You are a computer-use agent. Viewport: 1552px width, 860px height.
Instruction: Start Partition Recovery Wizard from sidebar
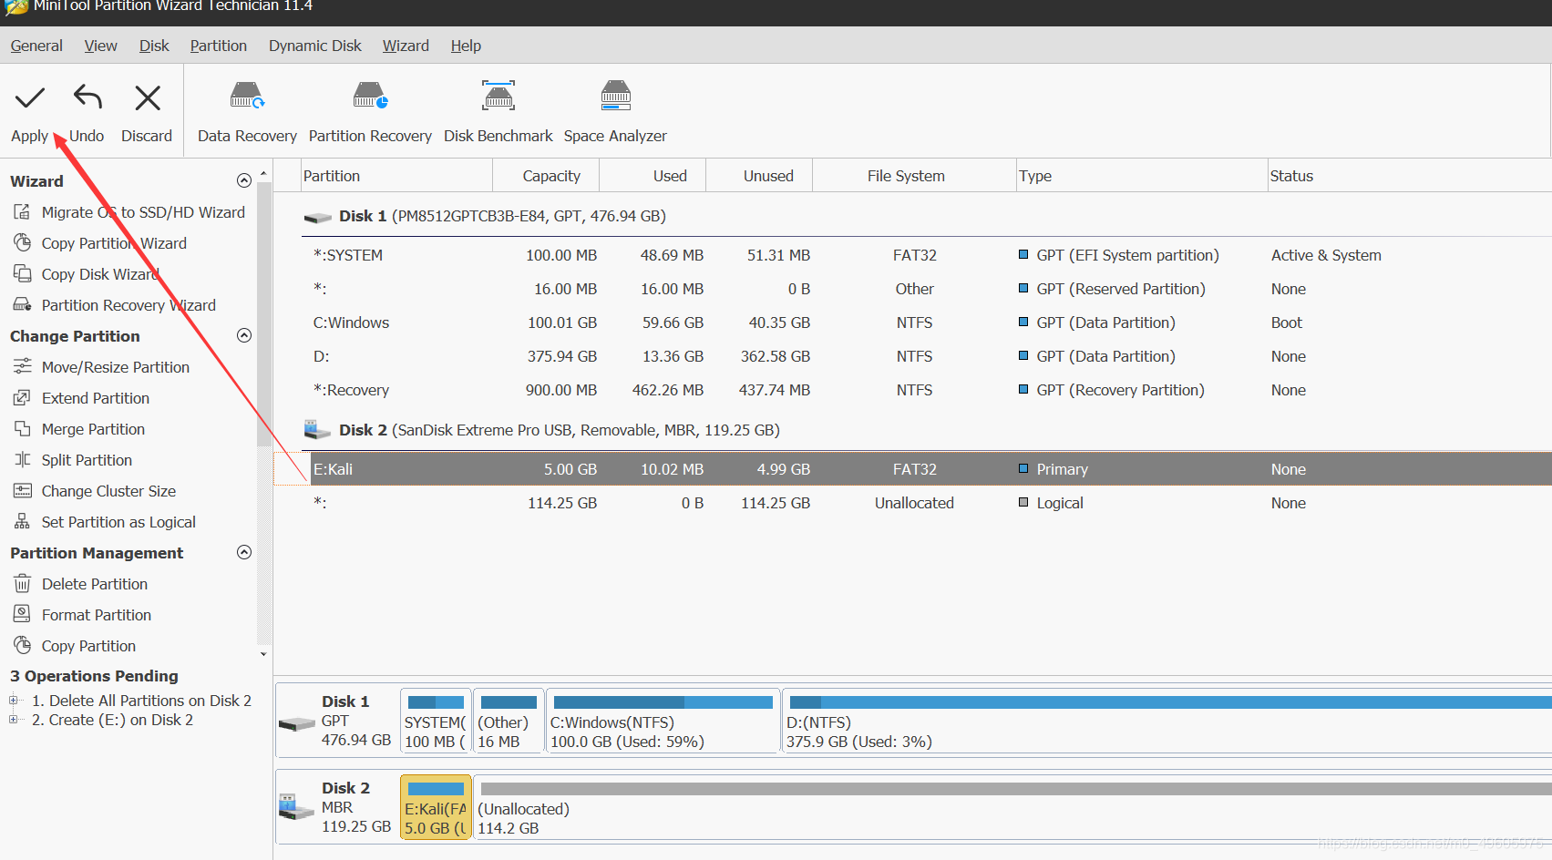pyautogui.click(x=128, y=305)
